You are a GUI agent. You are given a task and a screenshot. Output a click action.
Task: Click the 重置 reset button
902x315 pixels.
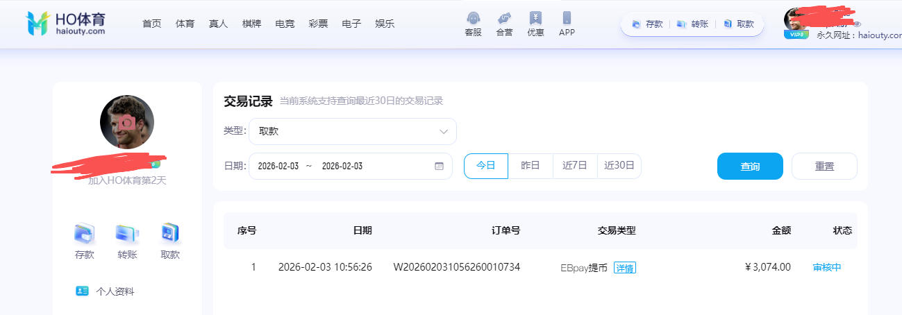tap(824, 167)
